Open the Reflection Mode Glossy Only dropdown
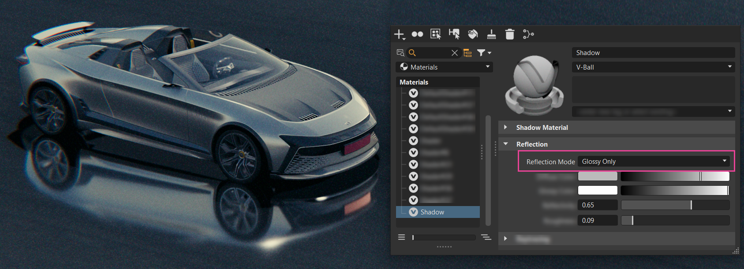 [x=654, y=162]
